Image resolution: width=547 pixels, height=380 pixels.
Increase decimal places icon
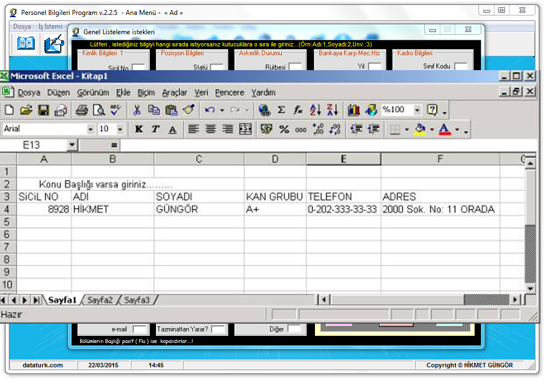tap(318, 129)
